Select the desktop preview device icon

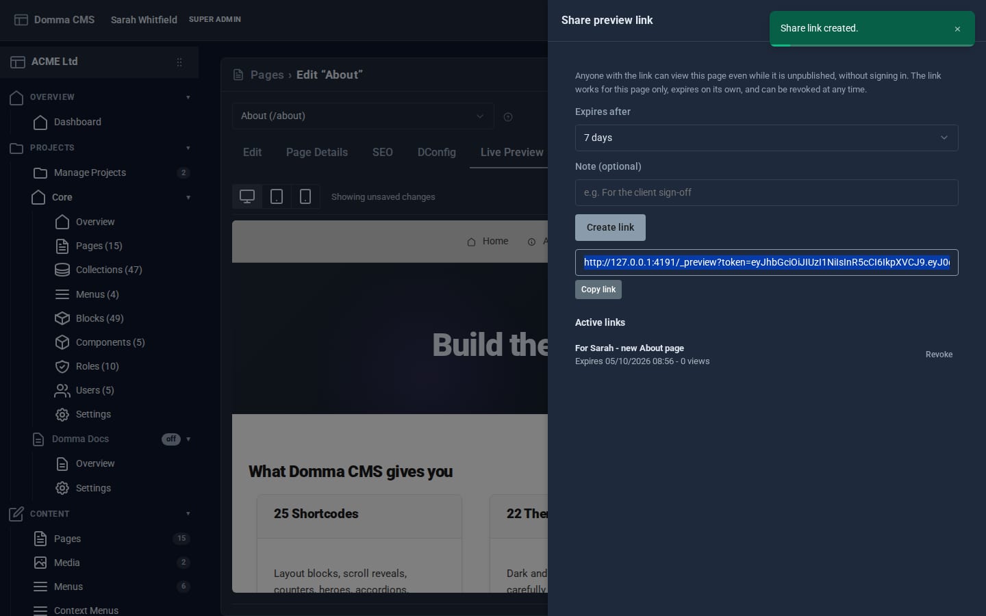point(247,196)
